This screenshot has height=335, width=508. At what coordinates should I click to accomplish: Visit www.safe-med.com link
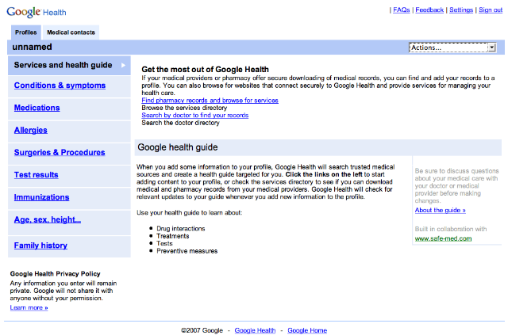(443, 238)
